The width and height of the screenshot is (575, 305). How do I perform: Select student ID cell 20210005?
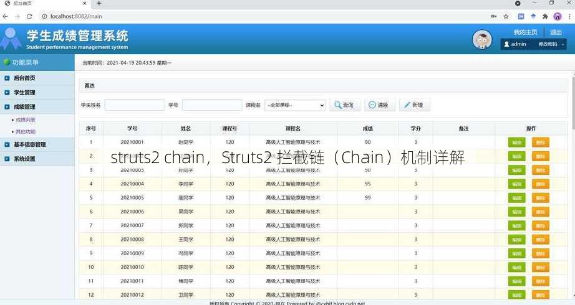132,198
